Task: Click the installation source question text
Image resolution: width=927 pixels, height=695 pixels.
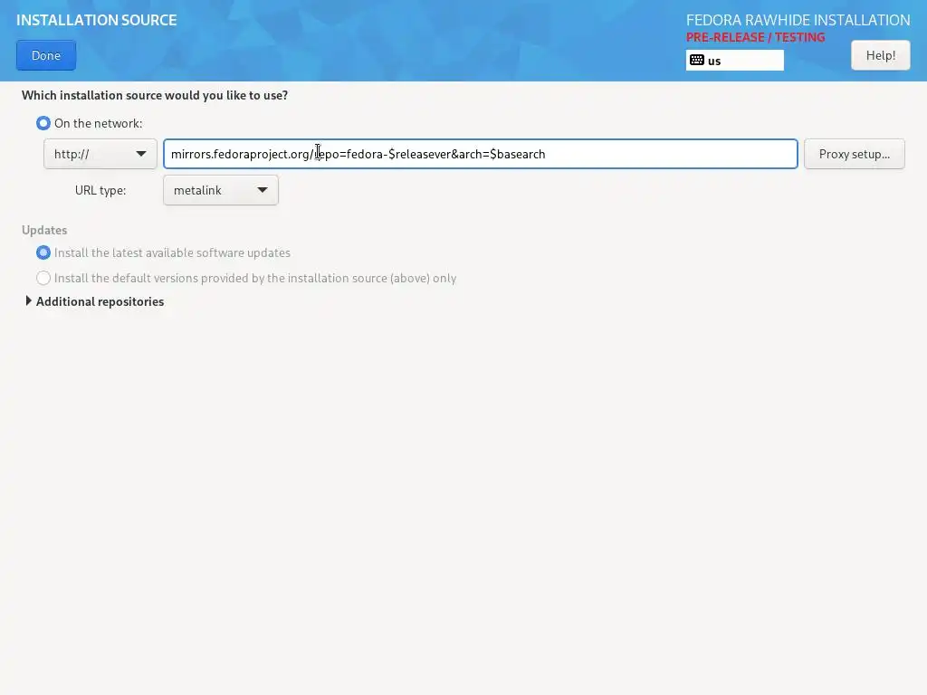Action: pyautogui.click(x=155, y=96)
